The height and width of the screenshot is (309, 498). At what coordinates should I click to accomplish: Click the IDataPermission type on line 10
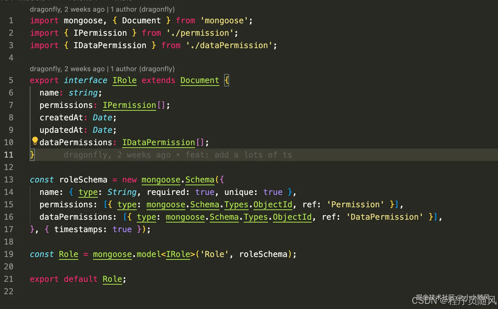(158, 142)
